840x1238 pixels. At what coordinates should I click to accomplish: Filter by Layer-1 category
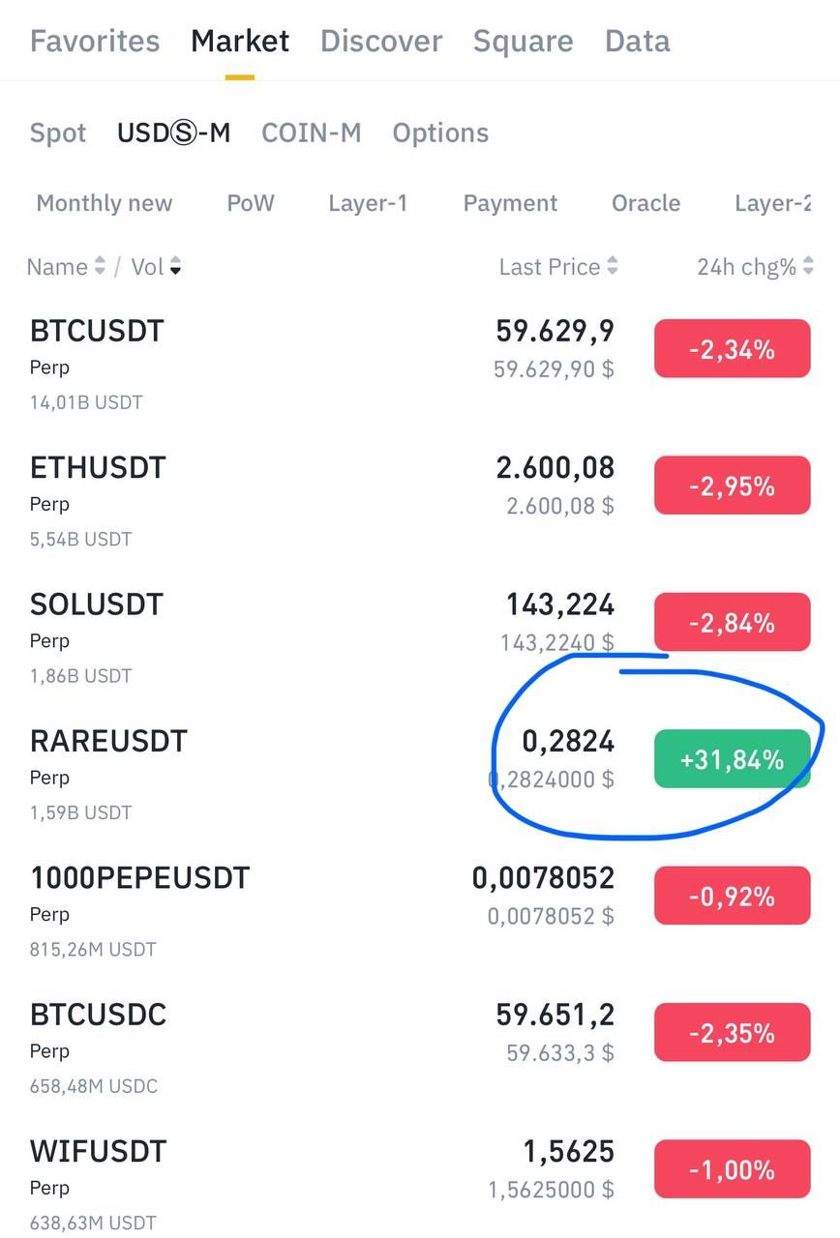coord(368,203)
